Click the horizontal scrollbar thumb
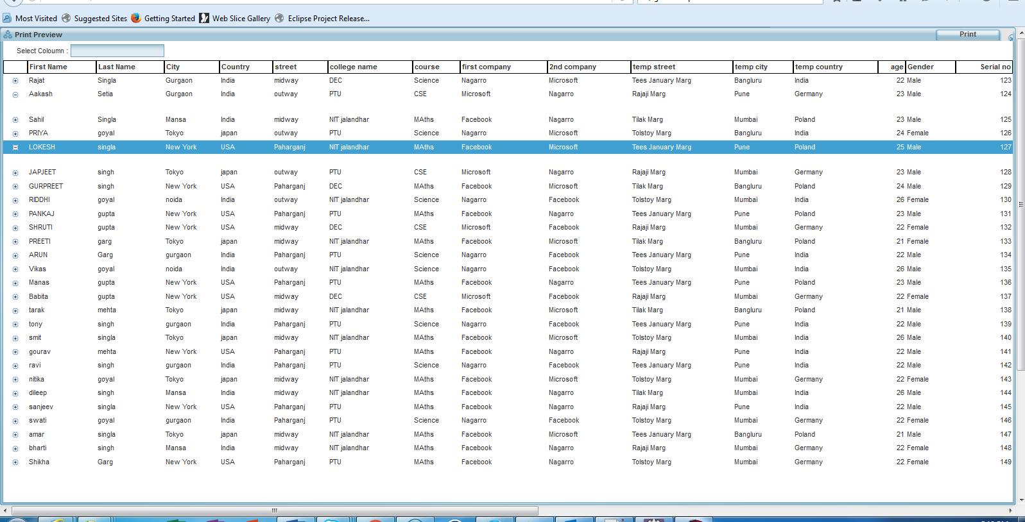 [275, 511]
